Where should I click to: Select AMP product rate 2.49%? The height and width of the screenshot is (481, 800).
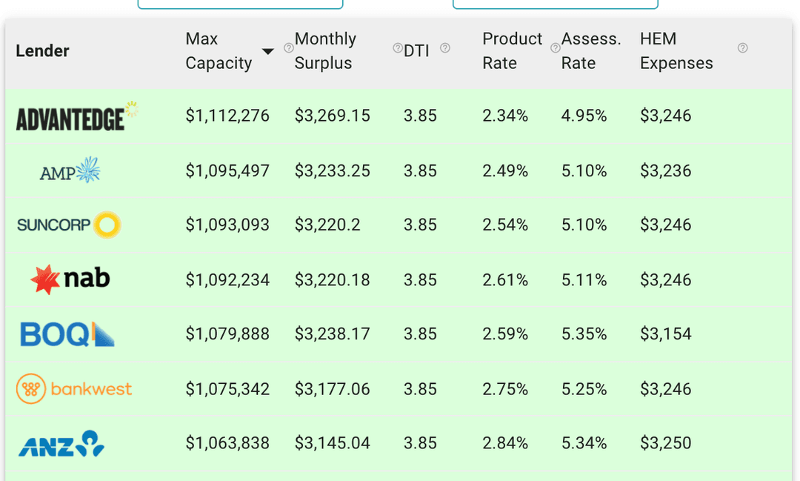click(505, 170)
